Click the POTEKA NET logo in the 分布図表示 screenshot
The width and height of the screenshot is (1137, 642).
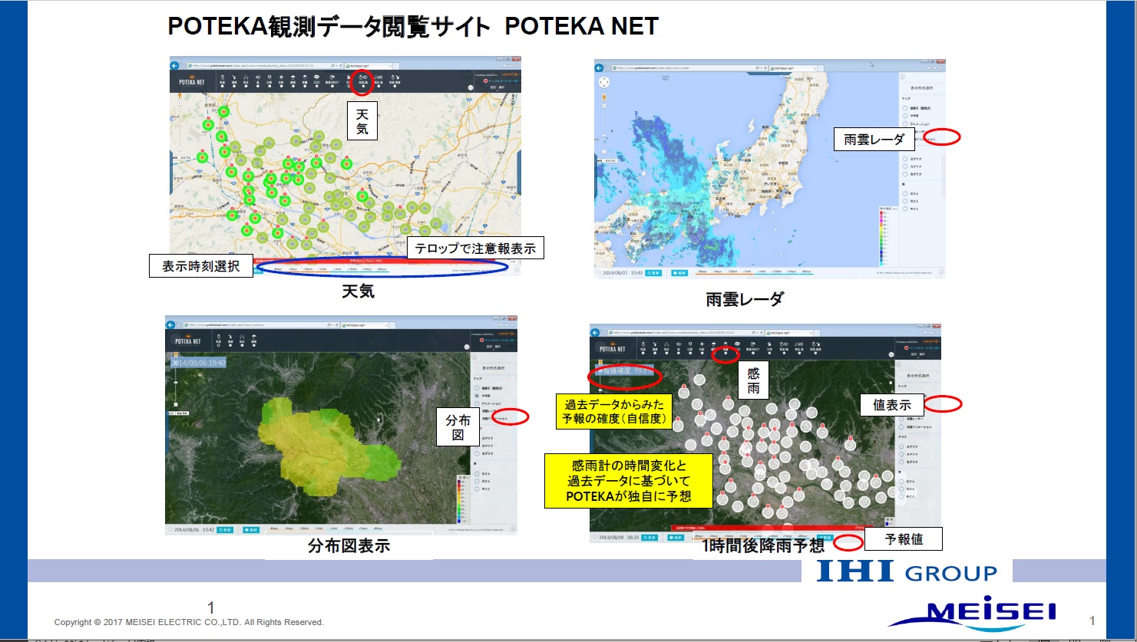(x=188, y=341)
